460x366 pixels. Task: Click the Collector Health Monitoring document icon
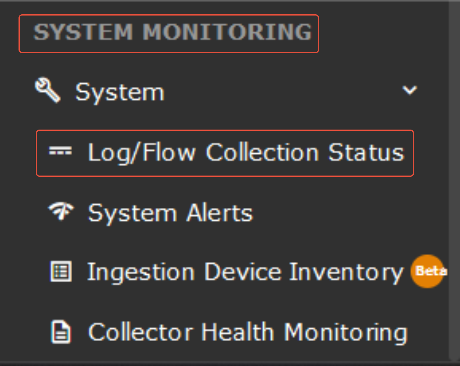[x=61, y=332]
